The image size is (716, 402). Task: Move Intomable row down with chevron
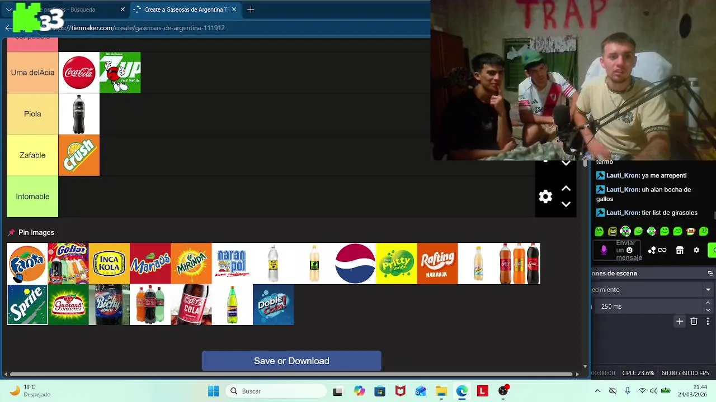coord(566,204)
